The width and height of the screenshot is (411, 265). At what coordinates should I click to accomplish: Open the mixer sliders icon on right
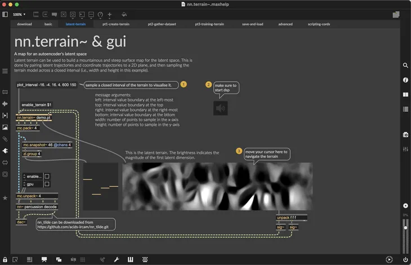coord(405,149)
